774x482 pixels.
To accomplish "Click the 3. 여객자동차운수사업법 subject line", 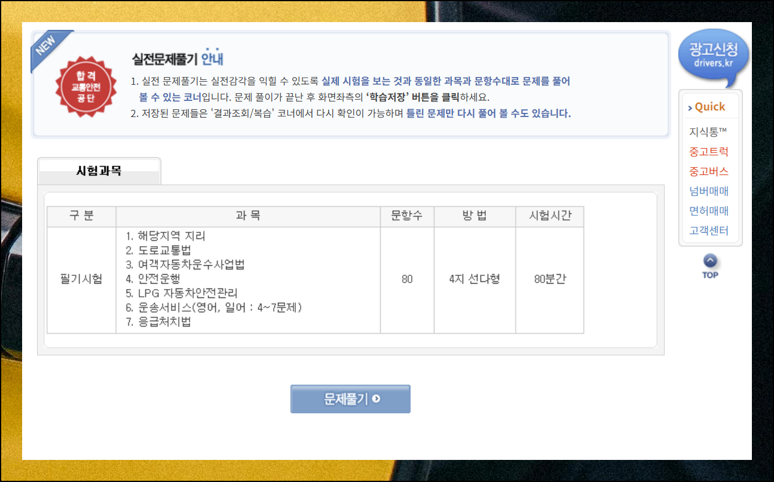I will (185, 265).
